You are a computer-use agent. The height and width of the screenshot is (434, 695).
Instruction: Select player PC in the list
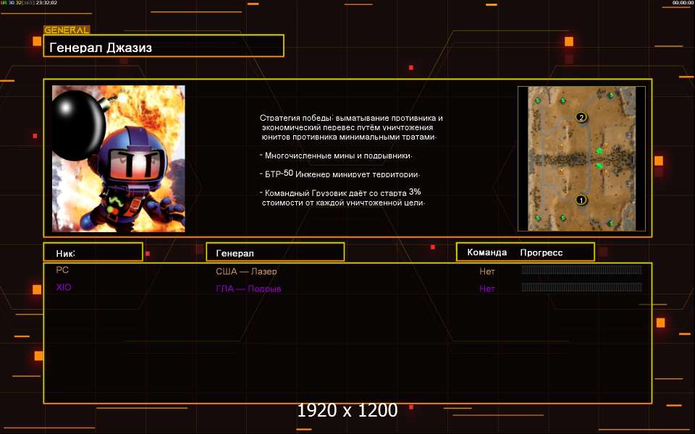pyautogui.click(x=62, y=270)
